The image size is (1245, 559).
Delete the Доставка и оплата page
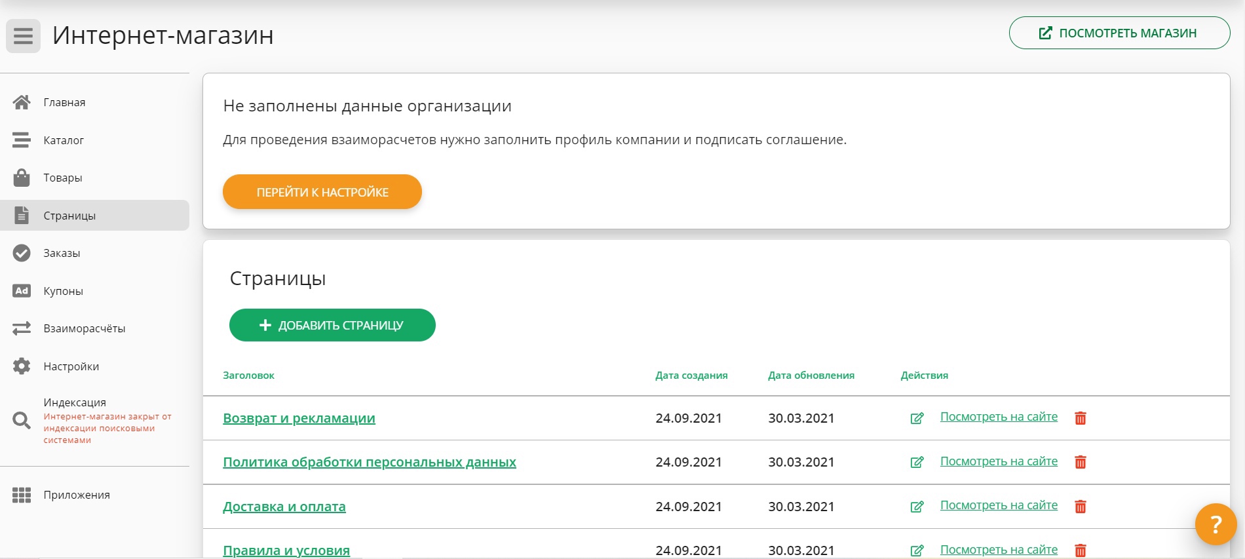point(1081,507)
